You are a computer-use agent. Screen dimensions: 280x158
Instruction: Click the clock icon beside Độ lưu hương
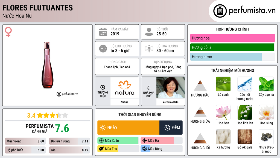coord(103,49)
